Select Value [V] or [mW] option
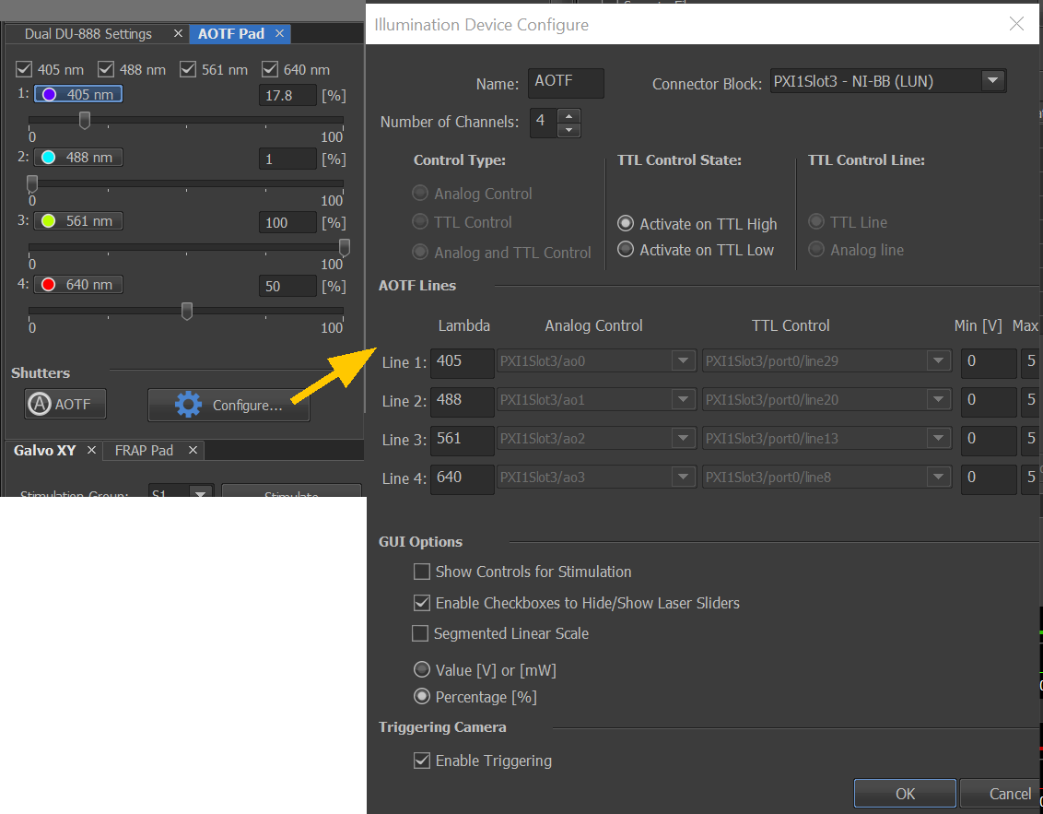Viewport: 1043px width, 814px height. 422,670
